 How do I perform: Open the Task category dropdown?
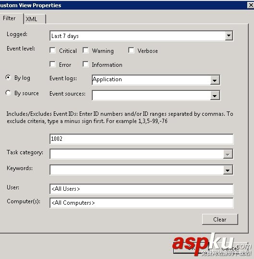(x=228, y=154)
